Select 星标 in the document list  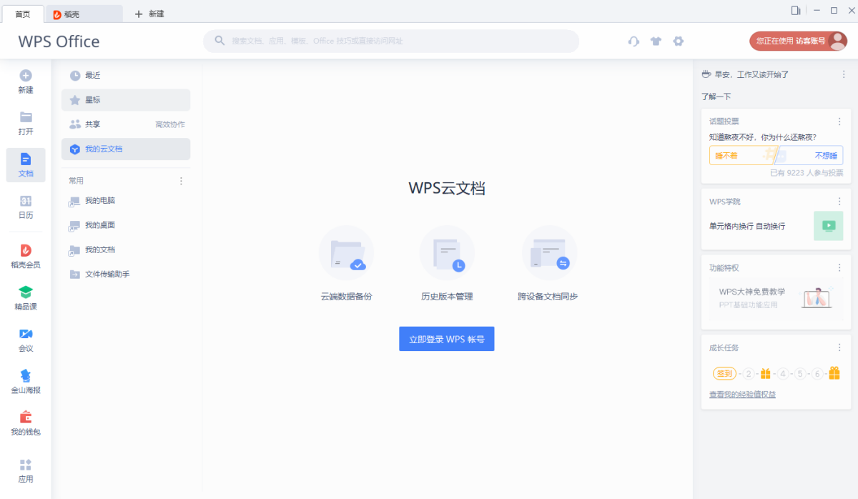tap(126, 100)
